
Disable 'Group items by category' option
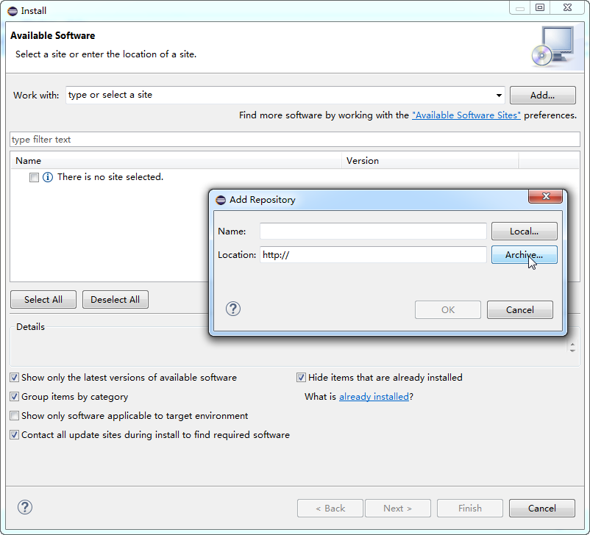15,397
